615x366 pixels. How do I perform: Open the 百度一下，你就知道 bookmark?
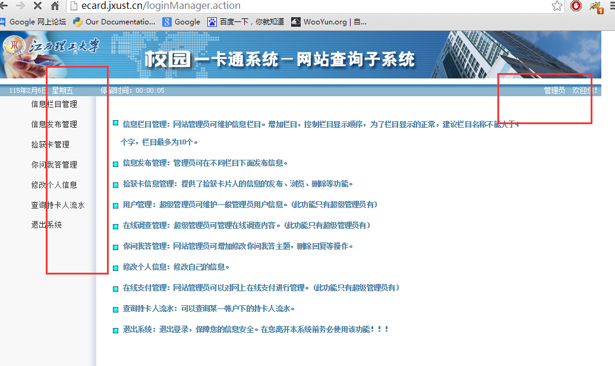[246, 22]
